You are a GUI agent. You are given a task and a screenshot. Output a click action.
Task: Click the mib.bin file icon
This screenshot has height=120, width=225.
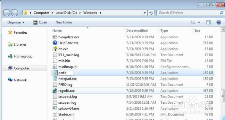coord(55,61)
